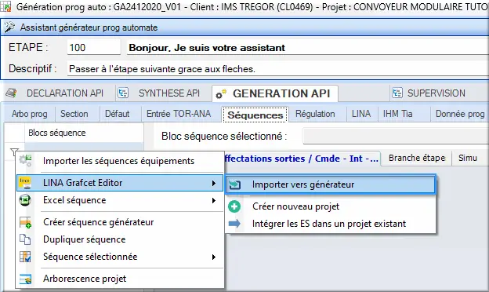Click the GENERATION API gears icon
Viewport: 489px width, 292px height.
[x=222, y=93]
